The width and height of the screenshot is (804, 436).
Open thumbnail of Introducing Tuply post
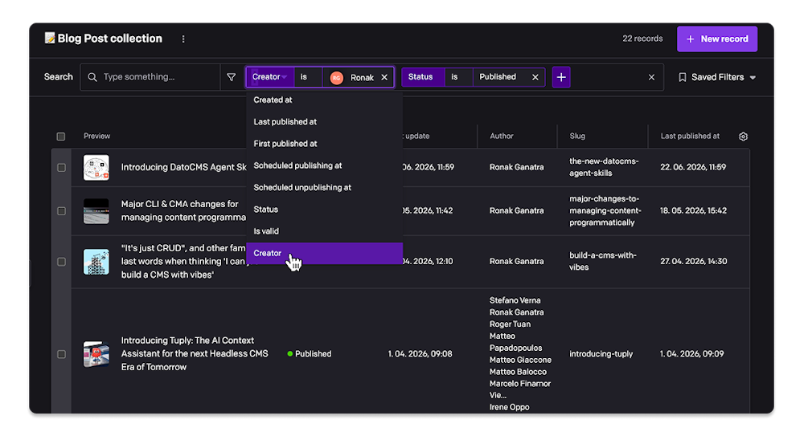(x=96, y=354)
